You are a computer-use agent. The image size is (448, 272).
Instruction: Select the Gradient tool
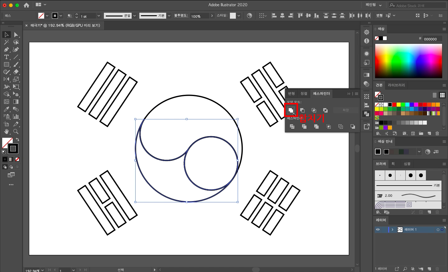click(x=16, y=102)
